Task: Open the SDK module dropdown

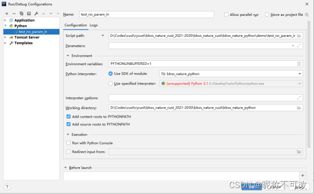Action: pyautogui.click(x=299, y=74)
